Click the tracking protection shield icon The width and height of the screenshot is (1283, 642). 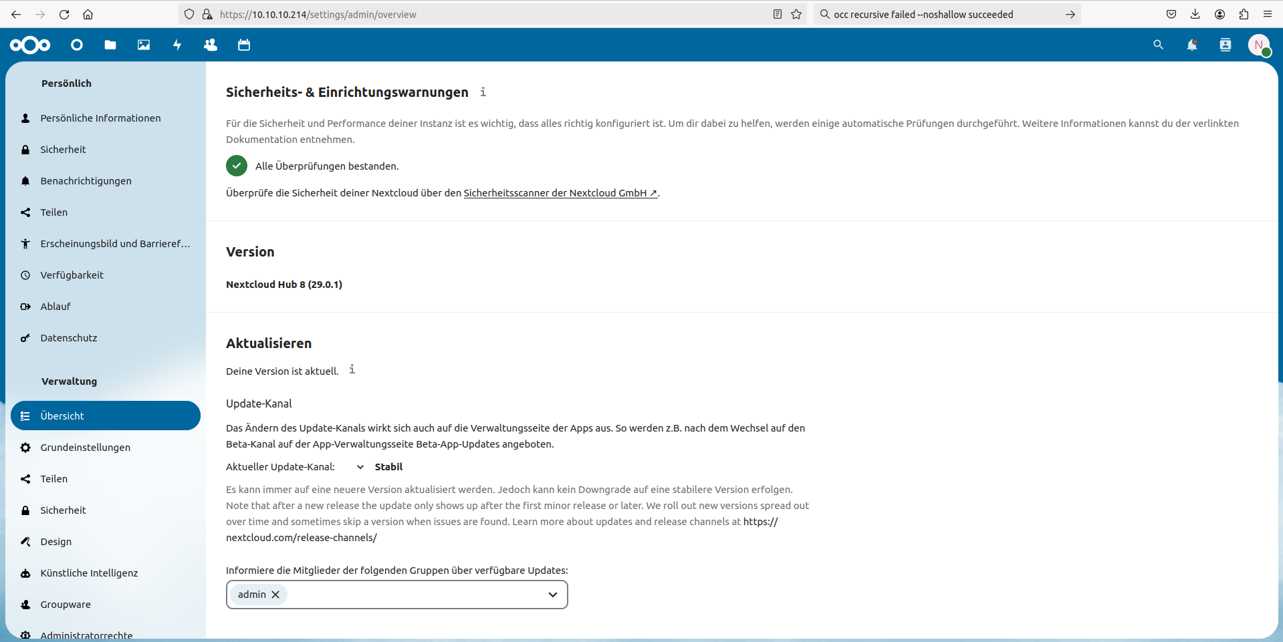(189, 14)
